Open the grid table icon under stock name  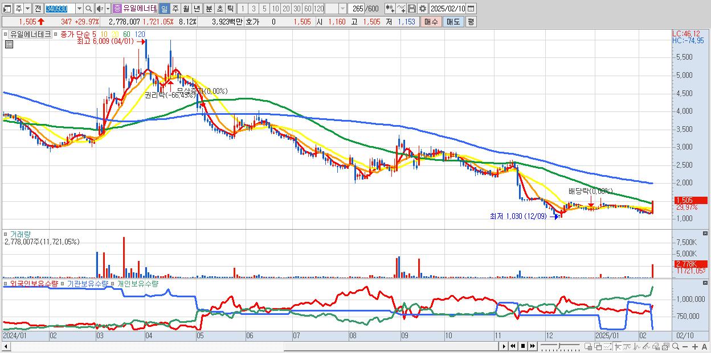tap(9, 44)
